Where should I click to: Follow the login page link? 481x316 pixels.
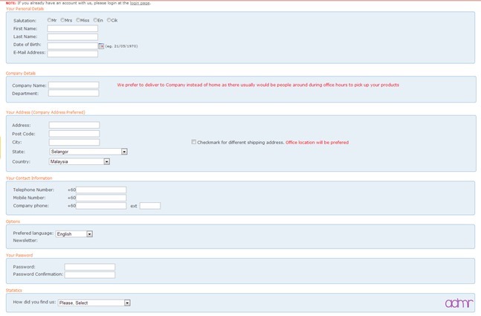coord(140,3)
